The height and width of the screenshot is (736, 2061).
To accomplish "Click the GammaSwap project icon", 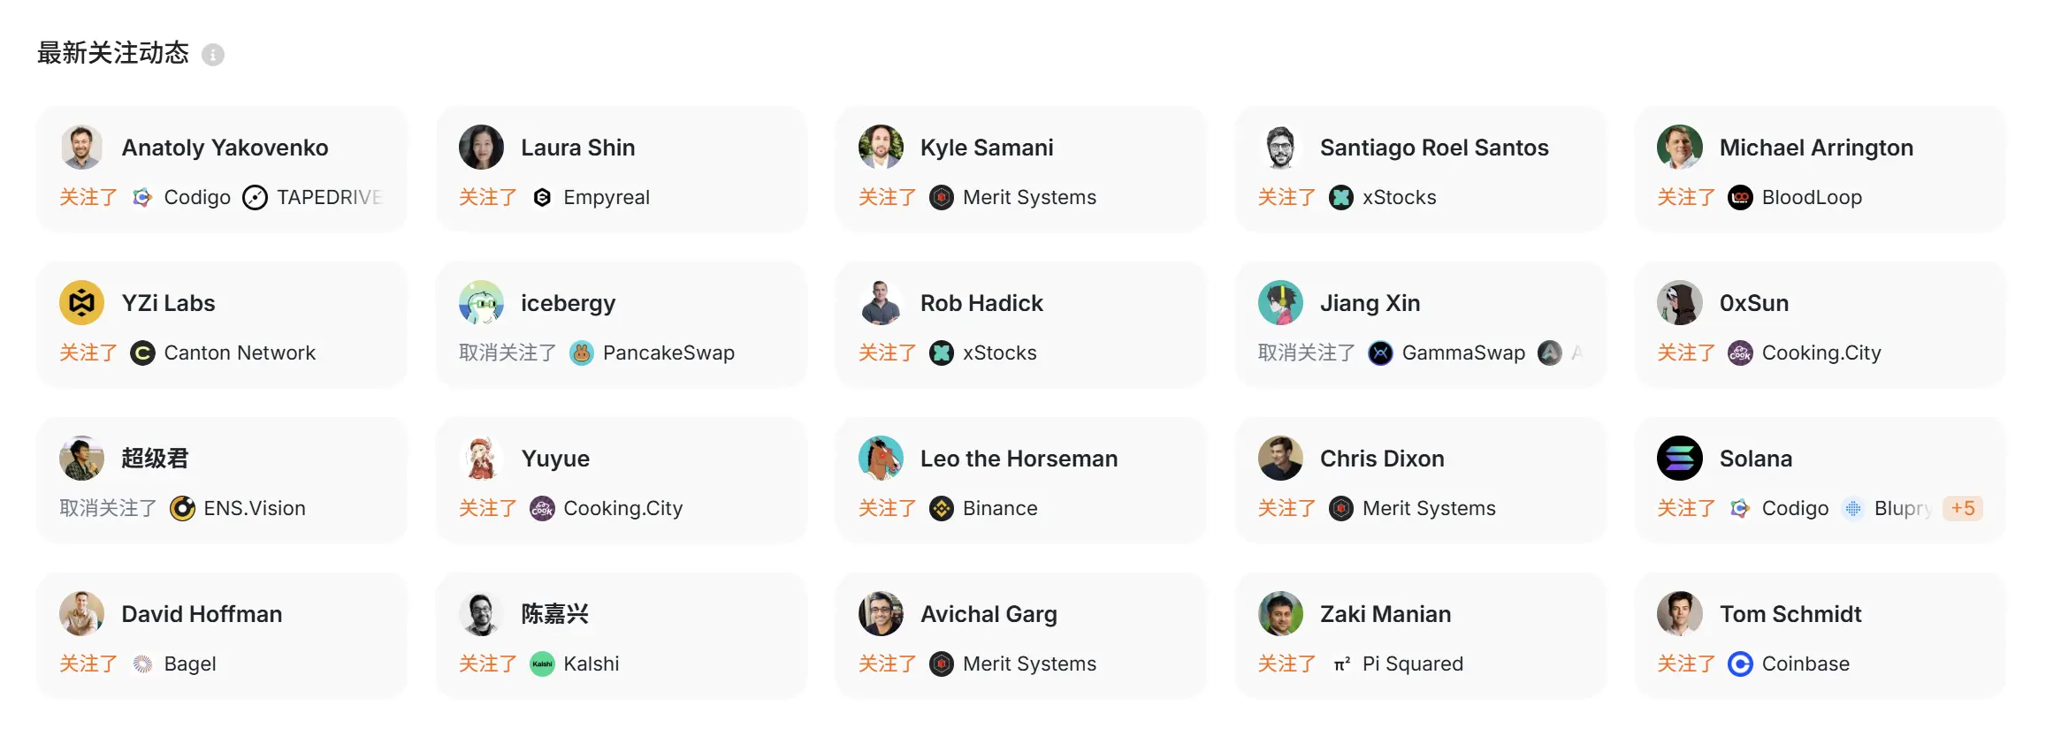I will [1379, 353].
